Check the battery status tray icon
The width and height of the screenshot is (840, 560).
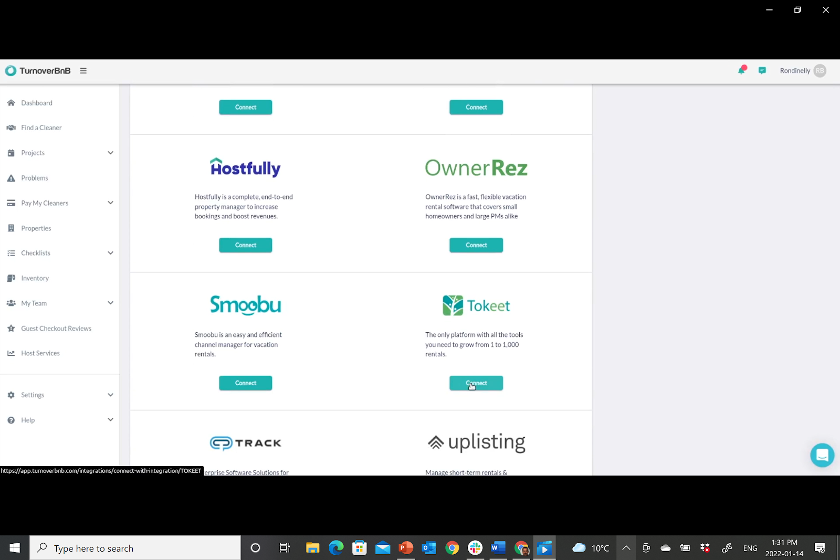[685, 548]
